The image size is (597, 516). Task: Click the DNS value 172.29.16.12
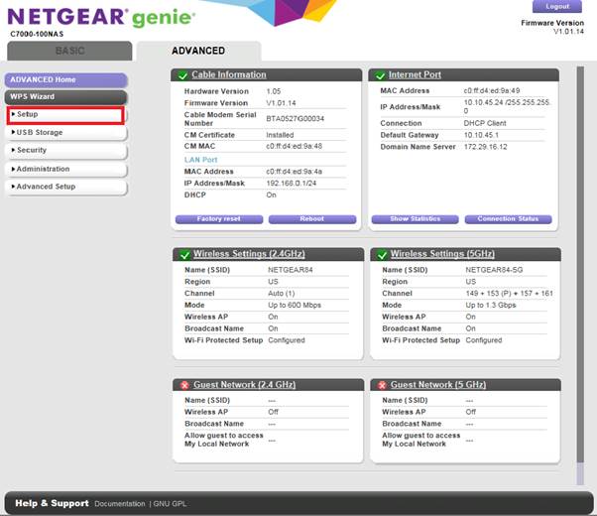click(486, 147)
